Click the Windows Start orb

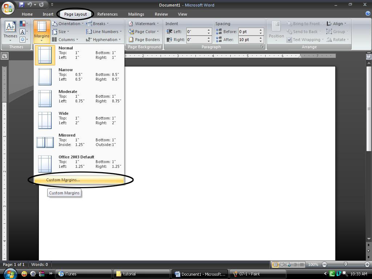(10, 274)
